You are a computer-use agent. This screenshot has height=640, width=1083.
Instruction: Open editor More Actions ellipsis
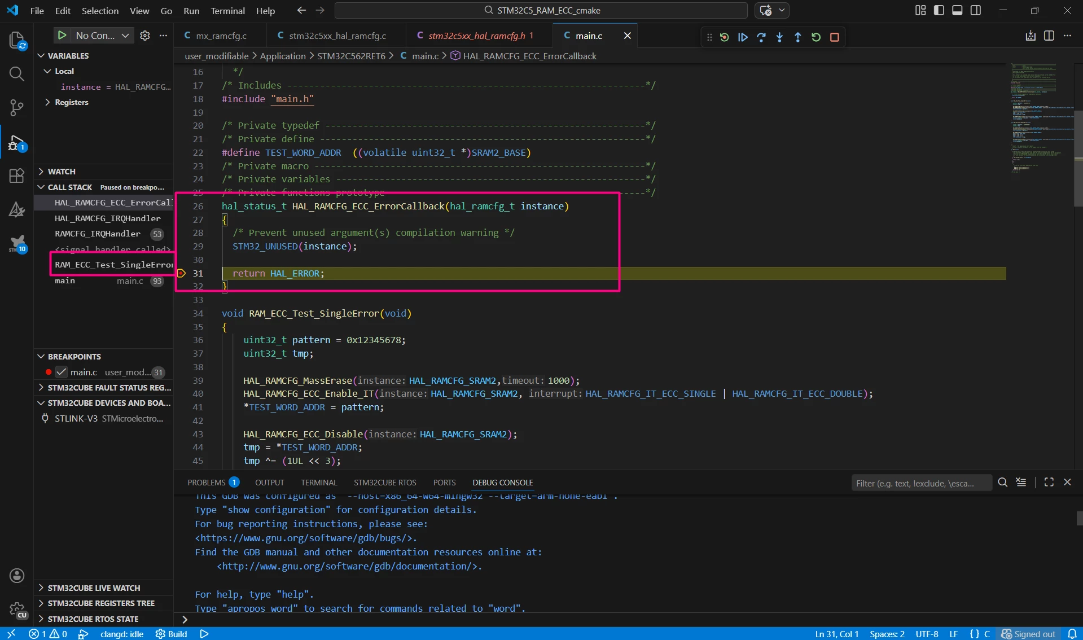[x=1067, y=36]
